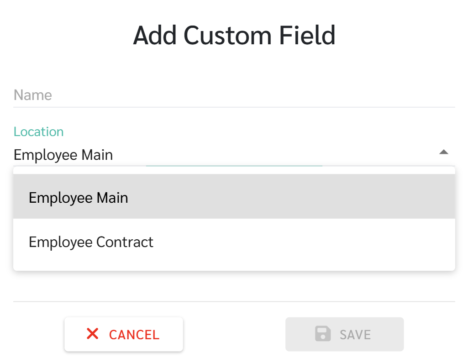Dismiss the dialog with the X Cancel icon

(x=92, y=334)
